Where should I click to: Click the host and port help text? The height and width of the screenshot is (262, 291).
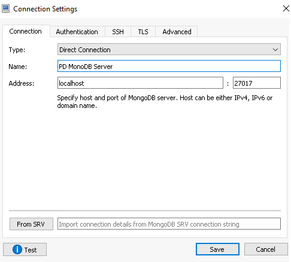coord(165,102)
